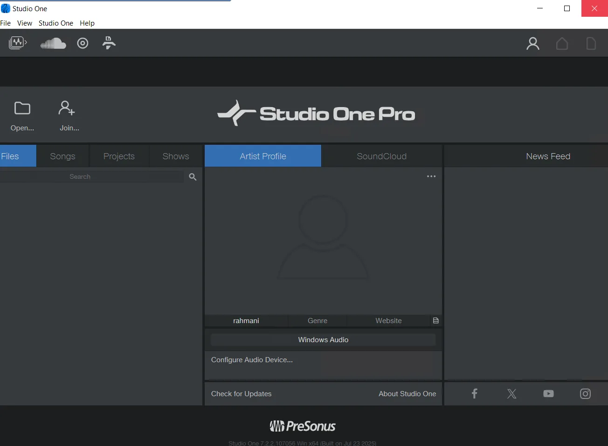Open the audio batch converter icon
The height and width of the screenshot is (446, 608).
coord(18,43)
